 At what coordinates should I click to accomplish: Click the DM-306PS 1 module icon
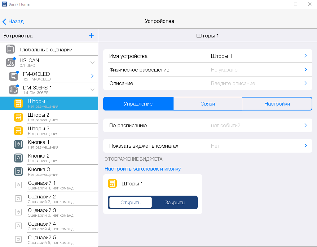13,90
